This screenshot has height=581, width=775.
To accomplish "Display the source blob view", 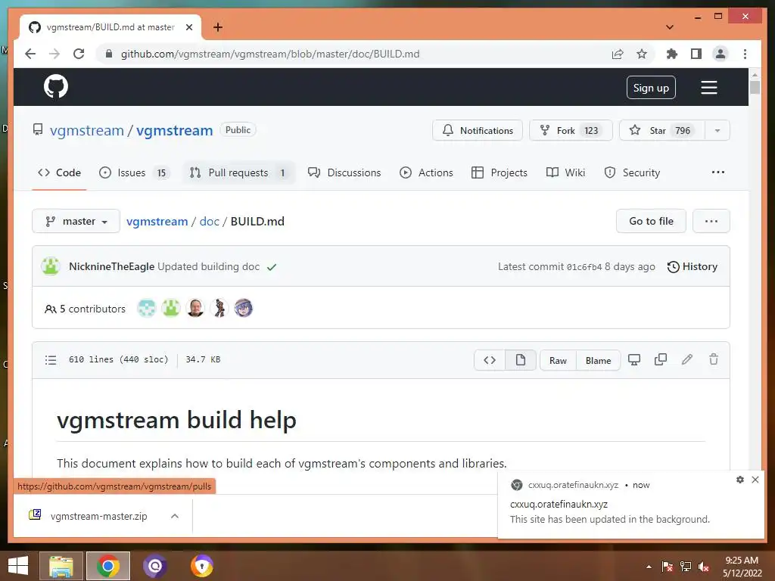I will tap(490, 360).
